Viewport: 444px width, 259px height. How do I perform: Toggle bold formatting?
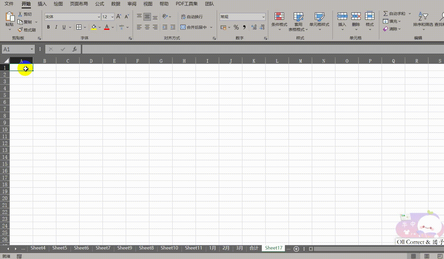[48, 27]
